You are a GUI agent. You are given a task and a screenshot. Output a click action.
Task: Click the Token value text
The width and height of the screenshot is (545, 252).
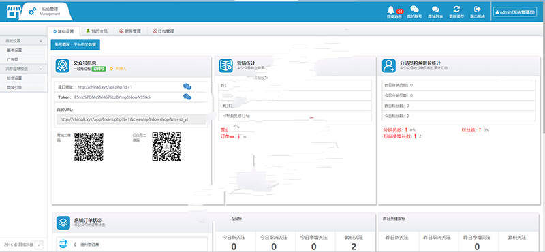click(x=112, y=97)
